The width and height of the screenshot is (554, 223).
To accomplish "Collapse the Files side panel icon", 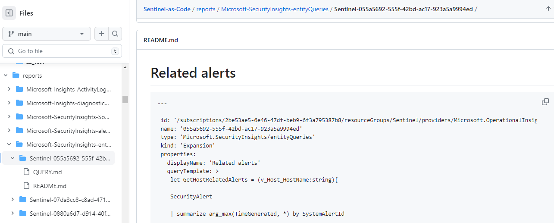I will click(x=9, y=13).
